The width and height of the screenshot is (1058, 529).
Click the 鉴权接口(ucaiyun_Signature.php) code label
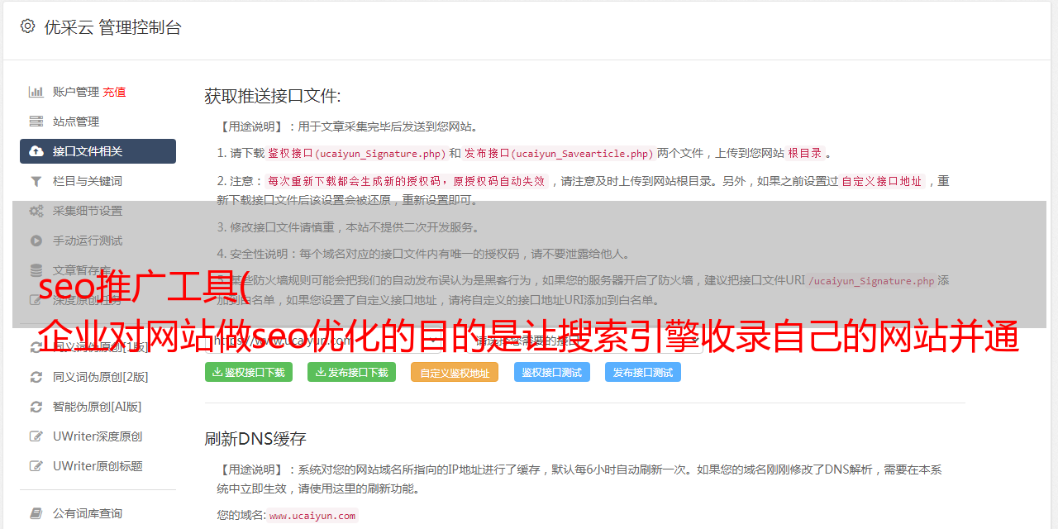pyautogui.click(x=356, y=154)
